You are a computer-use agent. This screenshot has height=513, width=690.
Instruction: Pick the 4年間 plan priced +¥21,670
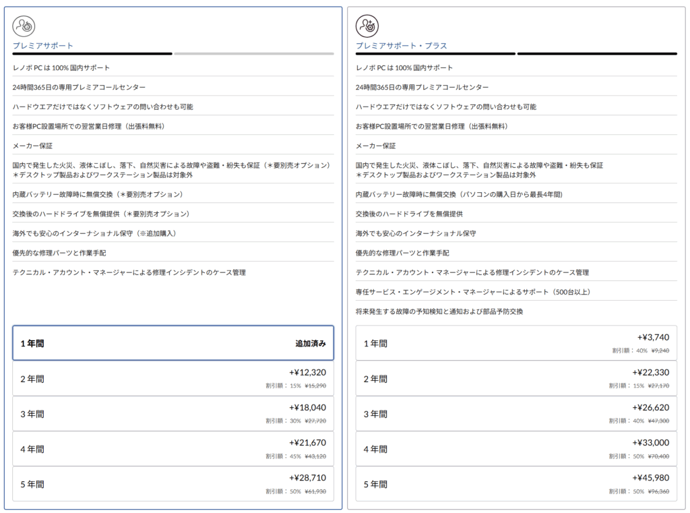[x=173, y=449]
